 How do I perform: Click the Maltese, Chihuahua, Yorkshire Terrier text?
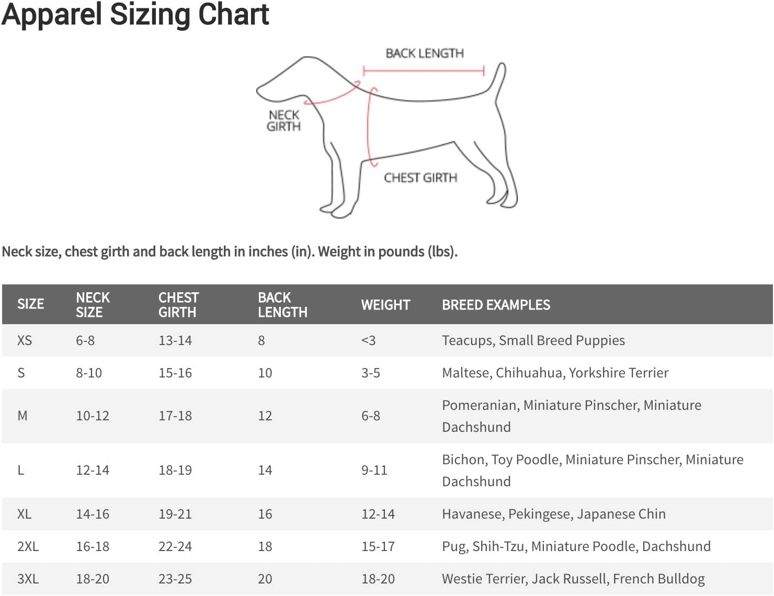pos(555,373)
